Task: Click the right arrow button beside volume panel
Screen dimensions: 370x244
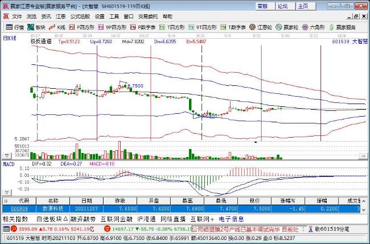Action: [x=363, y=156]
